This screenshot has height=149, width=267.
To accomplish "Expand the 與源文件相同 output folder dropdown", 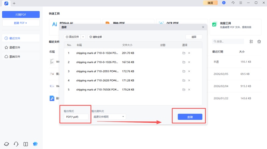I will click(x=109, y=117).
